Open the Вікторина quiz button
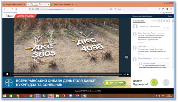This screenshot has height=102, width=178. tap(115, 83)
